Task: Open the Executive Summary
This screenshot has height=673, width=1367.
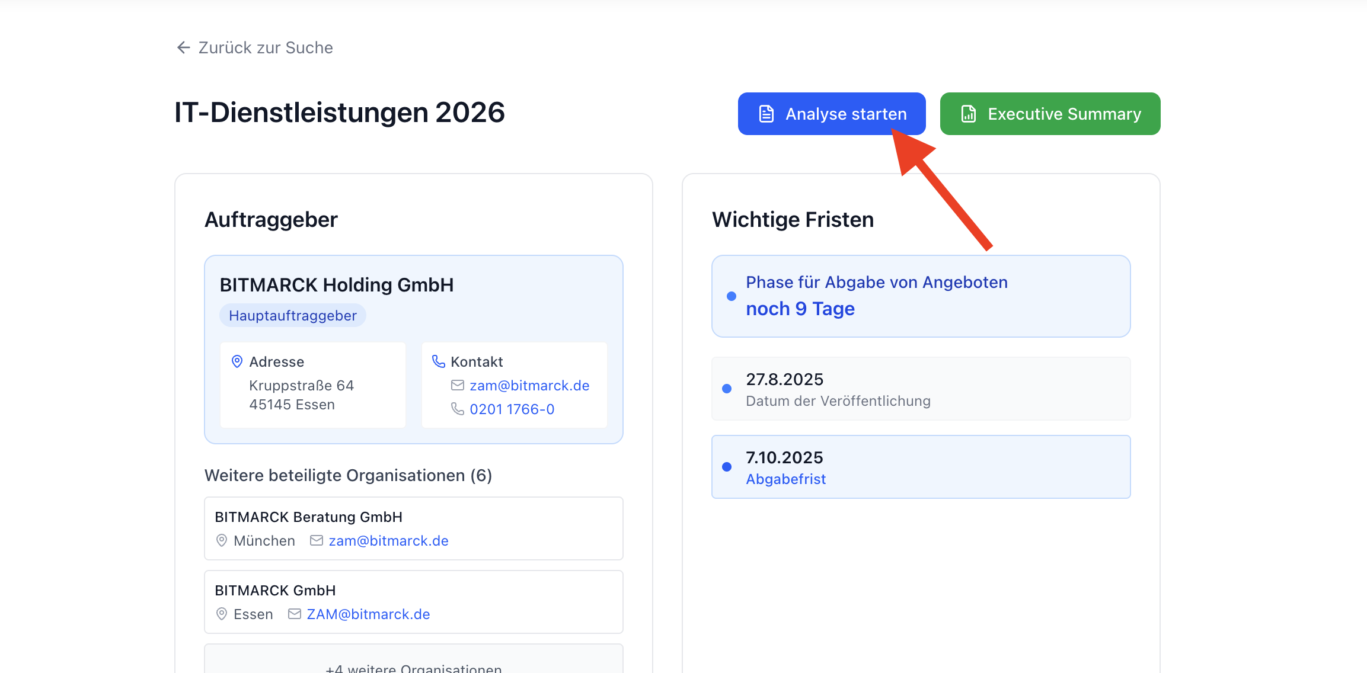Action: coord(1050,114)
